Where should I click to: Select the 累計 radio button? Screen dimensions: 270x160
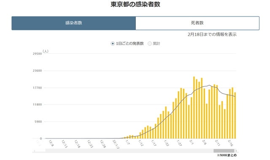click(x=150, y=43)
